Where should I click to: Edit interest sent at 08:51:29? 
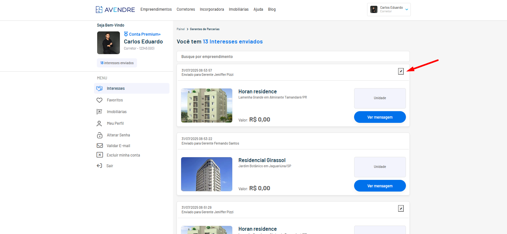click(x=401, y=208)
